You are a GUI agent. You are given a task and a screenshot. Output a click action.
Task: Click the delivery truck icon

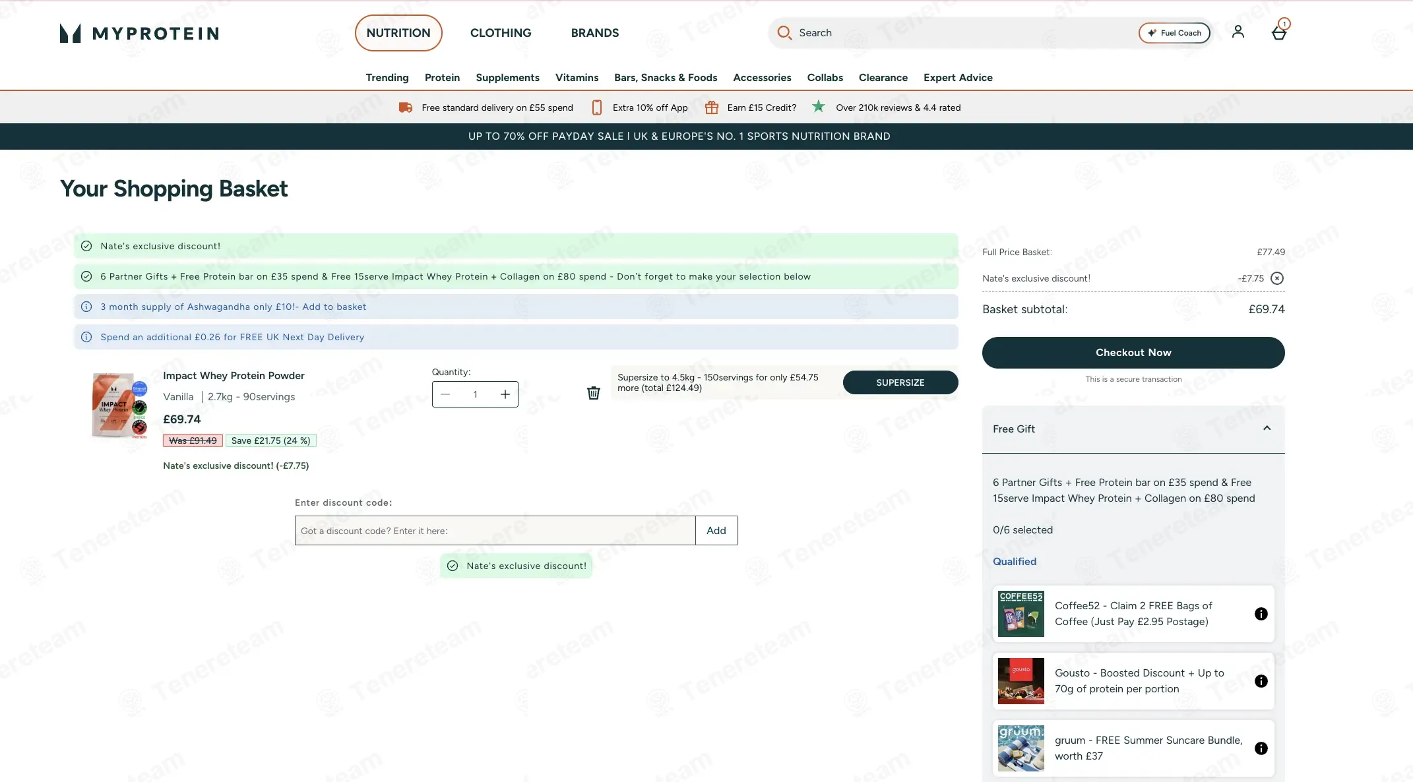point(406,107)
